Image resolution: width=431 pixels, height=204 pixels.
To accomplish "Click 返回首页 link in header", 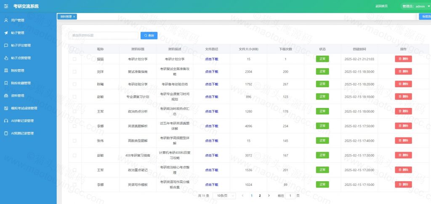I will 381,6.
